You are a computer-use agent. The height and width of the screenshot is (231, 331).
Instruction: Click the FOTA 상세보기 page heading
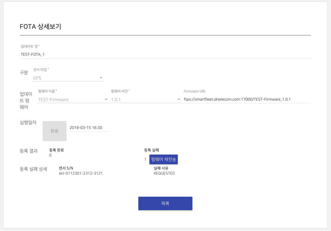(41, 26)
